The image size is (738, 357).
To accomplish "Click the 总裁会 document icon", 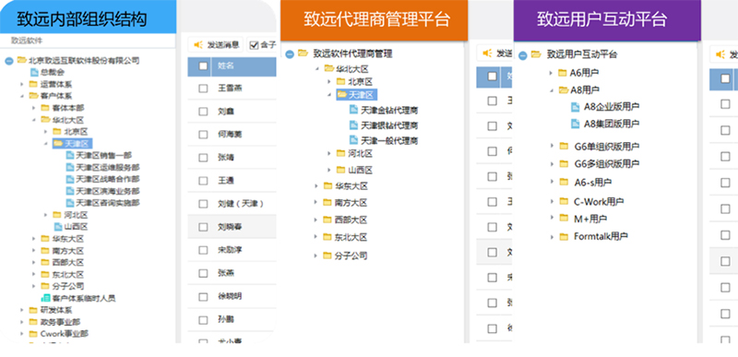I will click(34, 73).
